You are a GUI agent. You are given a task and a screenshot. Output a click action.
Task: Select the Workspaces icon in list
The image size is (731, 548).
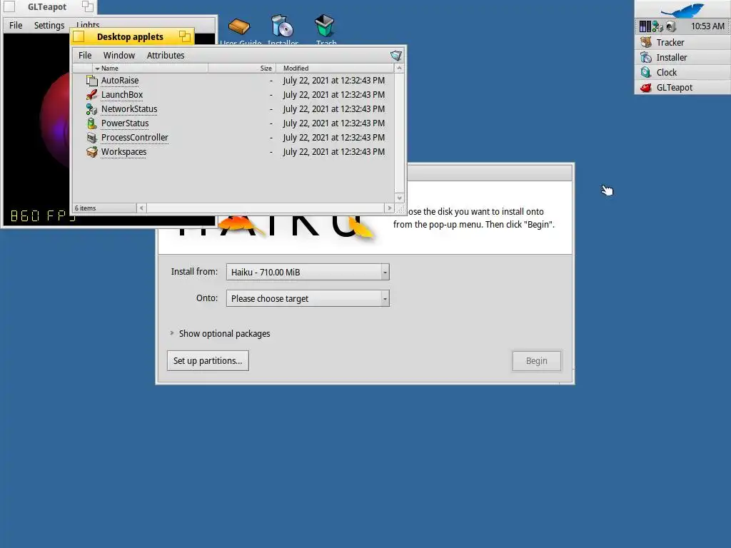click(x=92, y=152)
